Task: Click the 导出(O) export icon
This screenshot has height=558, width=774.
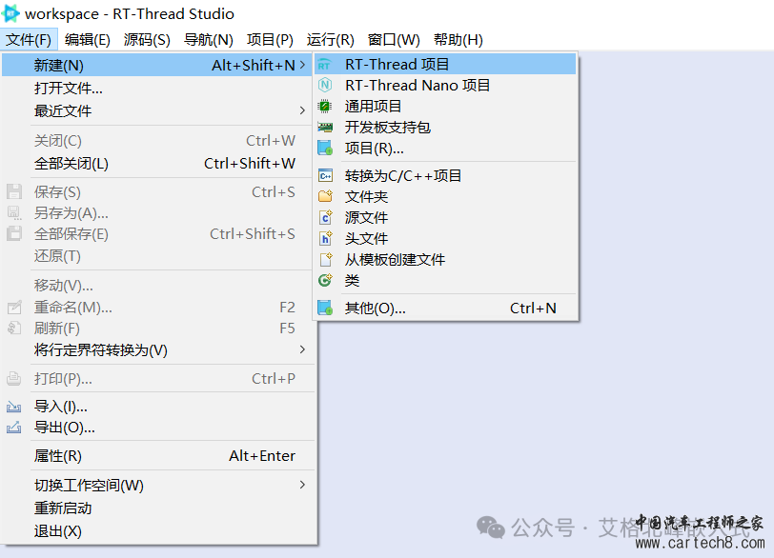Action: (13, 428)
